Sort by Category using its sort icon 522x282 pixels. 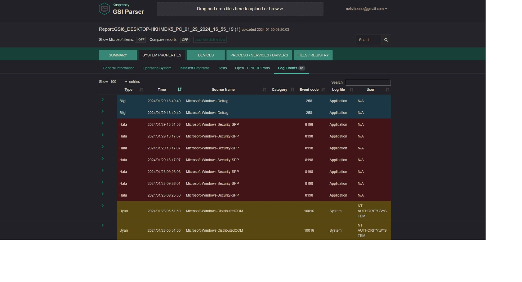(x=293, y=90)
